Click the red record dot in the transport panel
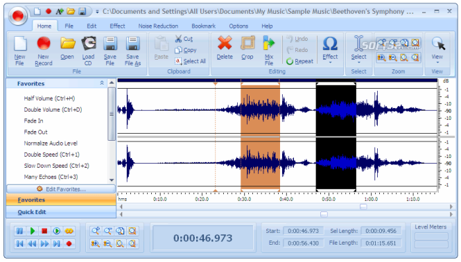Screen dimensions: 461x262 coord(69,243)
